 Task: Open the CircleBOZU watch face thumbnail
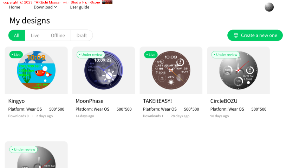click(238, 70)
